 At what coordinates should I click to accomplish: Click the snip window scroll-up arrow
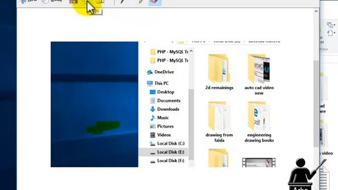pos(316,11)
